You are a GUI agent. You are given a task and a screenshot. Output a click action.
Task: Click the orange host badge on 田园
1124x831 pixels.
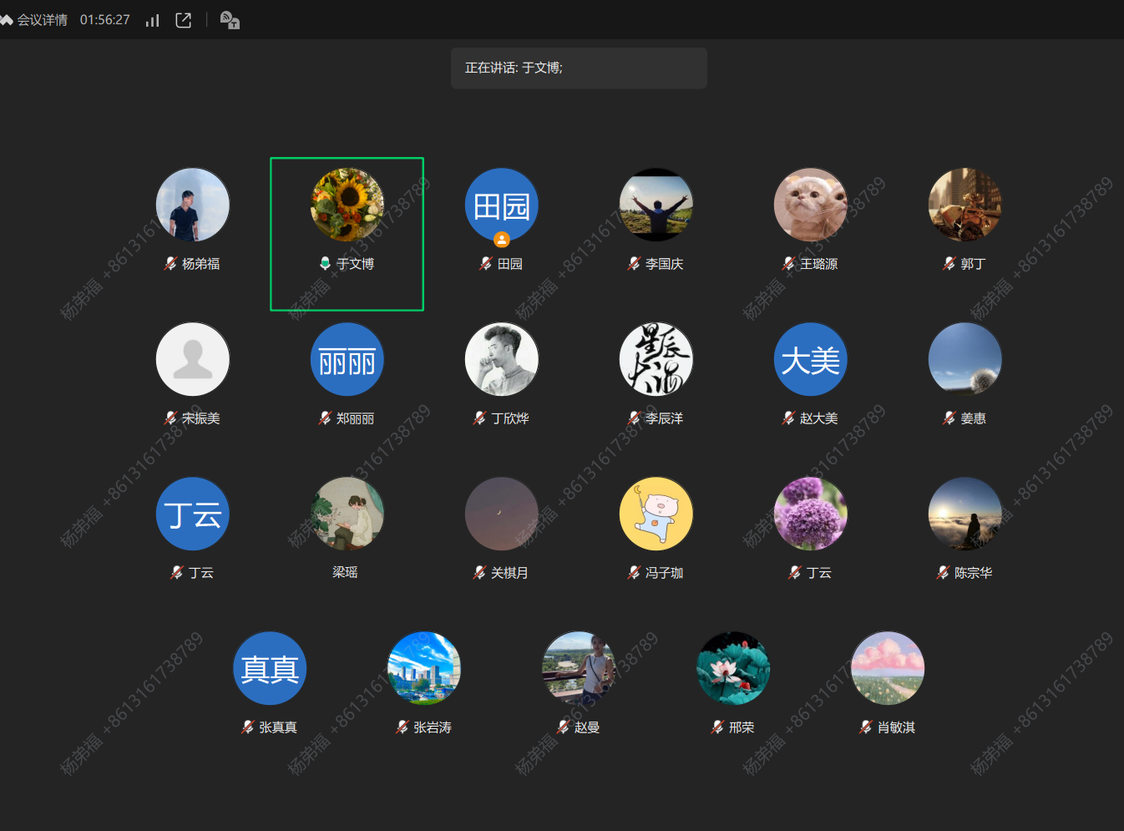click(501, 240)
